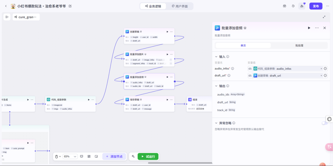Open 代码_组装参数 node more menu
Screen dimensions: 333x166
click(92, 99)
